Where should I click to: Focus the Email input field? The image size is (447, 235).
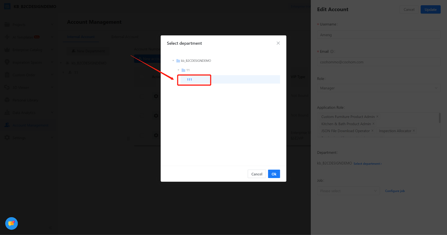[379, 62]
